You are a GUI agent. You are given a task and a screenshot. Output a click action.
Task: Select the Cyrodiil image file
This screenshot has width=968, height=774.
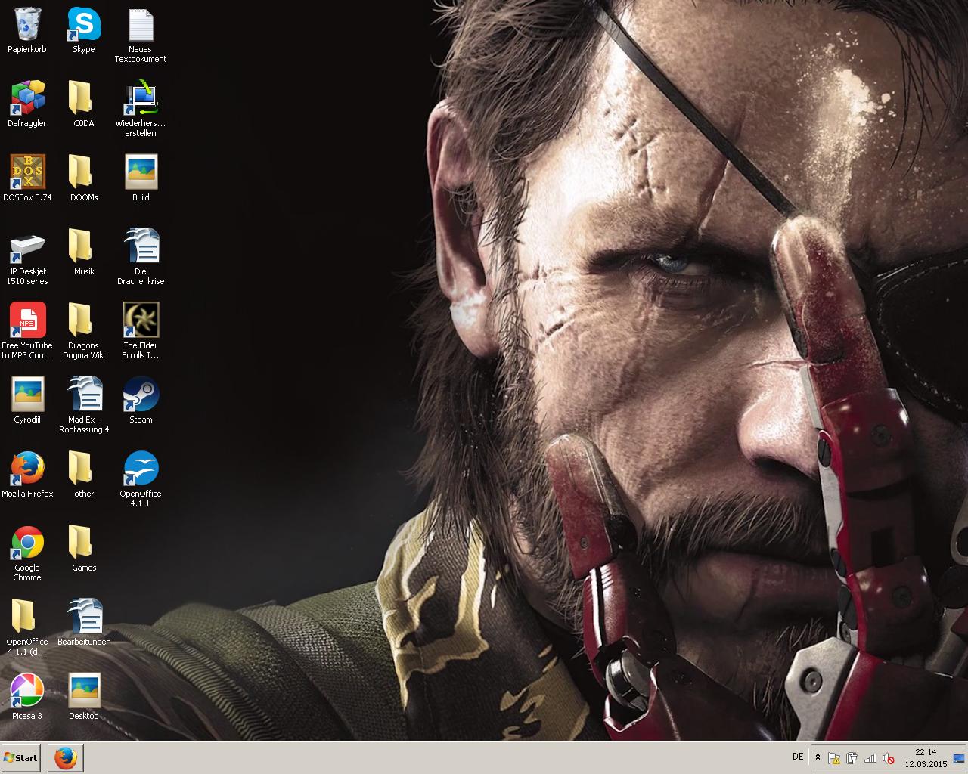pyautogui.click(x=27, y=395)
